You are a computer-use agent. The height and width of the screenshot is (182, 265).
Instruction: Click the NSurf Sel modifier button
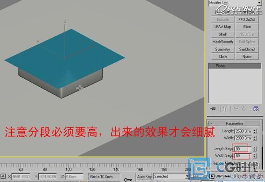point(247,34)
